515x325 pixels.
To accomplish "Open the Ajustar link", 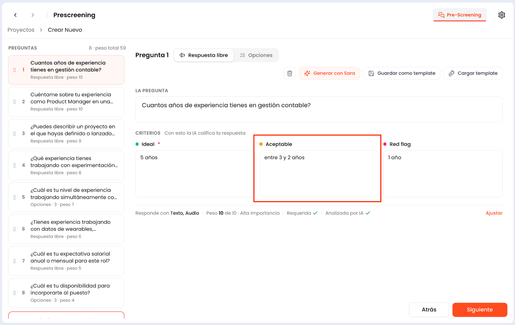I will coord(494,213).
